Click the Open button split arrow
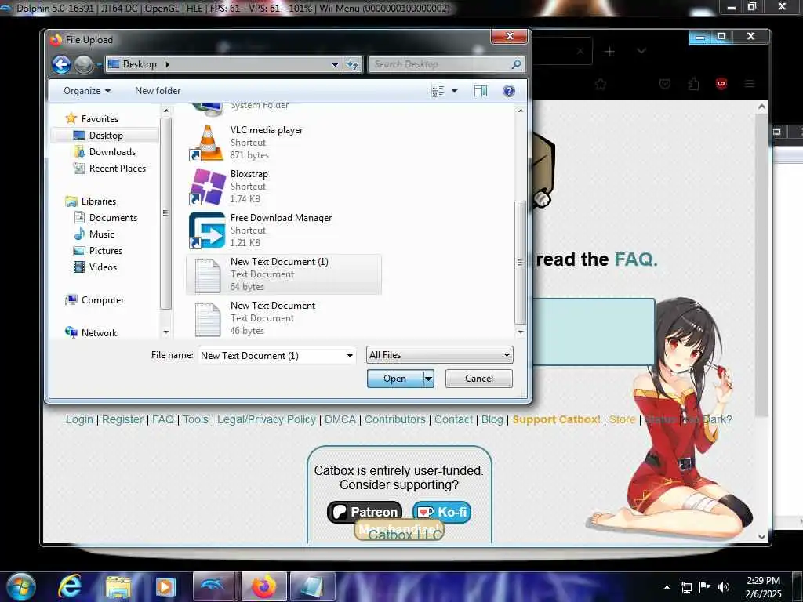The image size is (803, 602). point(429,379)
